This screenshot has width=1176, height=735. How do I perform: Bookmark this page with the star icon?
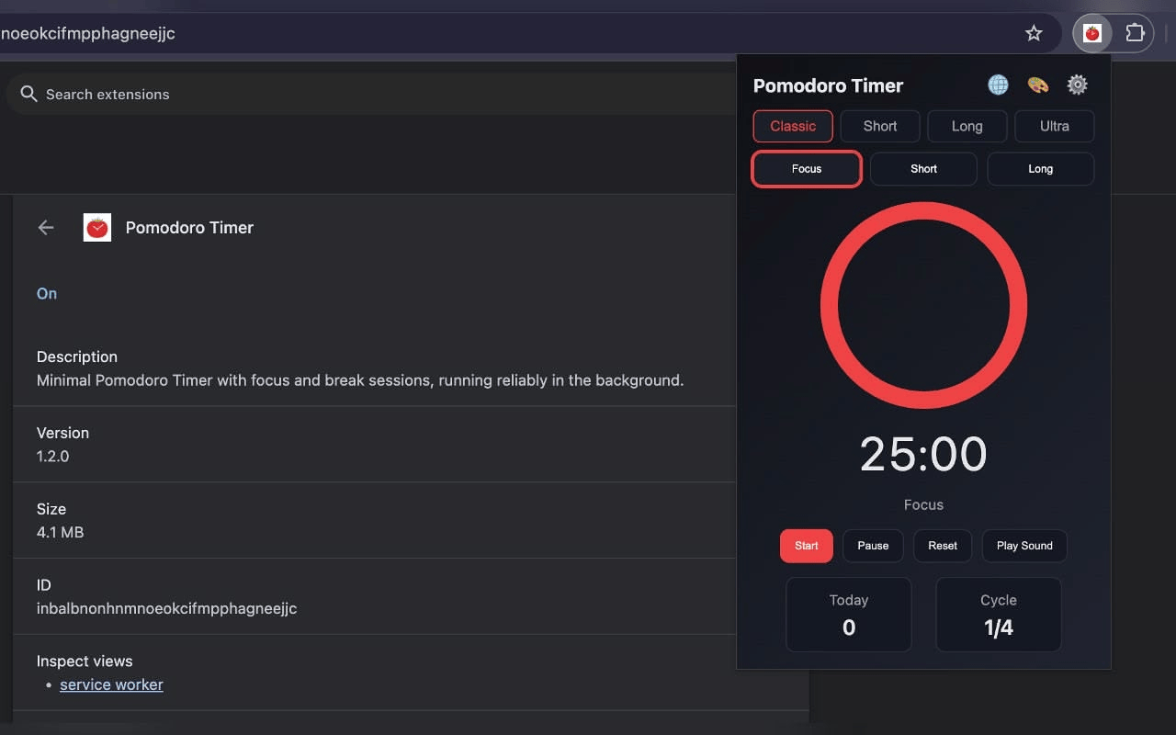1034,33
